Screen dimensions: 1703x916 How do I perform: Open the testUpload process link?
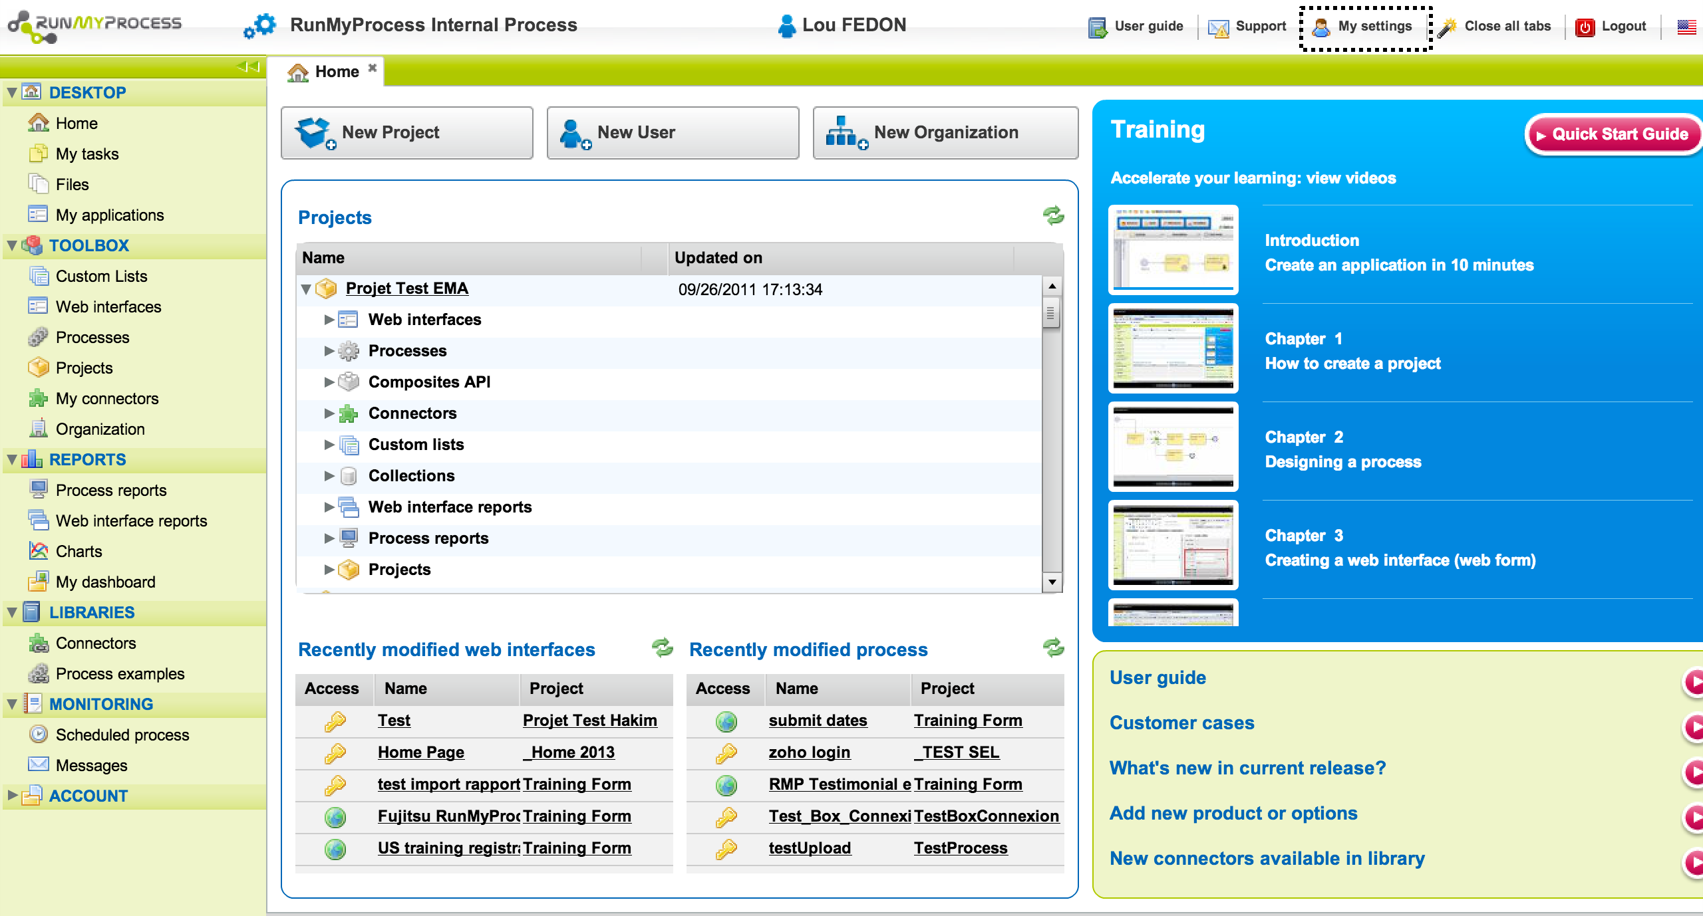810,848
